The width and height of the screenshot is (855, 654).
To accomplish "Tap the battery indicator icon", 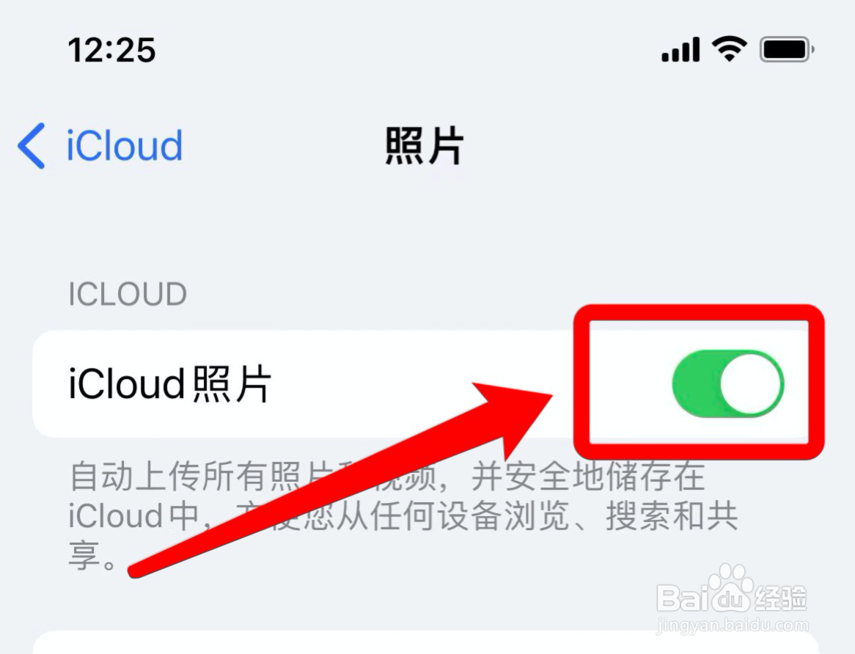I will click(x=787, y=50).
